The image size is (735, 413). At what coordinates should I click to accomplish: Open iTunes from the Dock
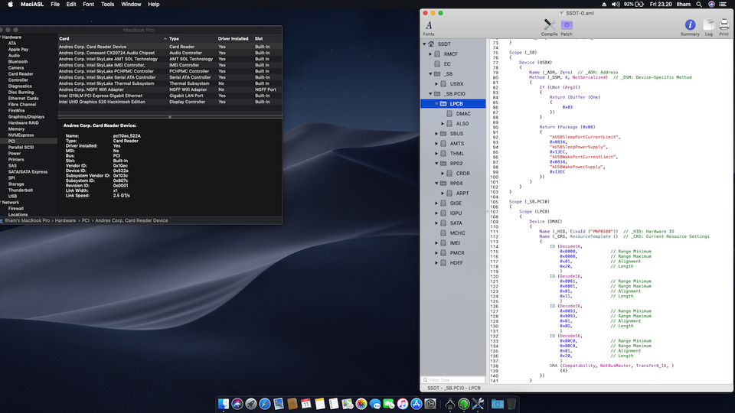pyautogui.click(x=403, y=404)
